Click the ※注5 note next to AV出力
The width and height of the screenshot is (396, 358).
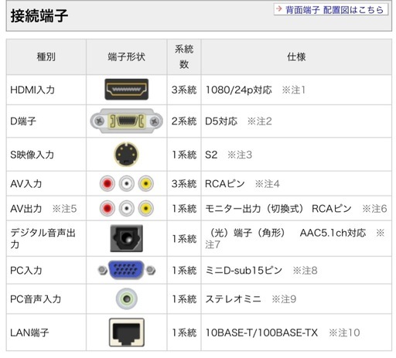pyautogui.click(x=64, y=209)
